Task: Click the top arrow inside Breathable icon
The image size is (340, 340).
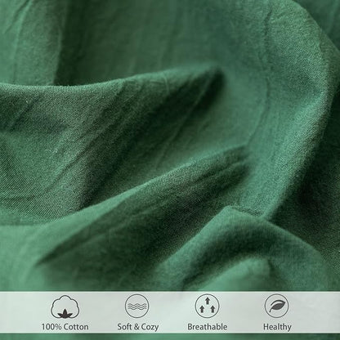Action: (208, 301)
